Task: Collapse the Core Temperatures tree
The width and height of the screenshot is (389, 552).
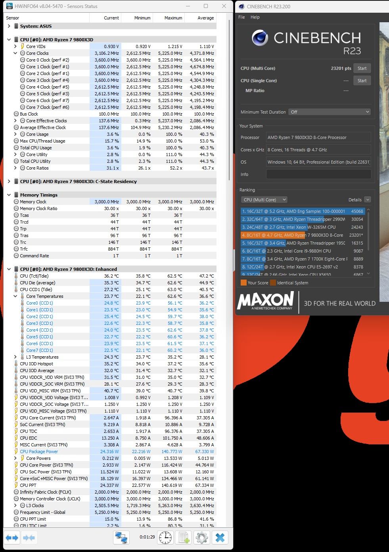Action: pos(15,296)
